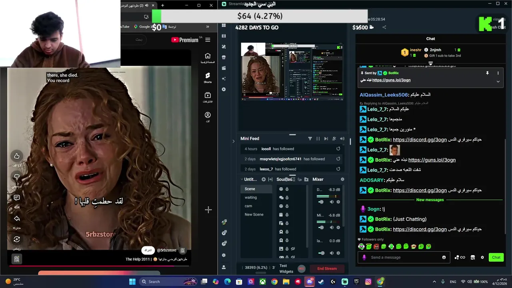Like the YouTube Short
Screen dimensions: 512x288
(16, 156)
